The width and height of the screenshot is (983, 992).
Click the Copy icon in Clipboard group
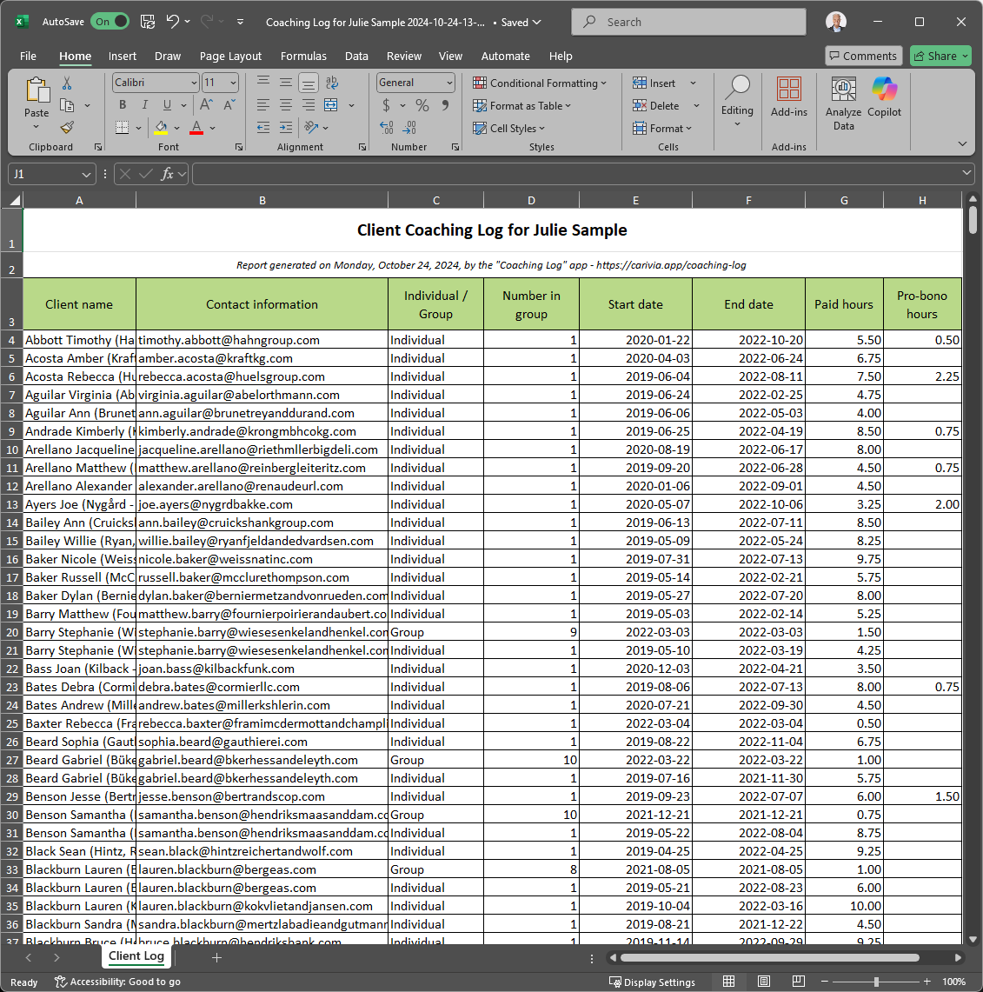67,106
